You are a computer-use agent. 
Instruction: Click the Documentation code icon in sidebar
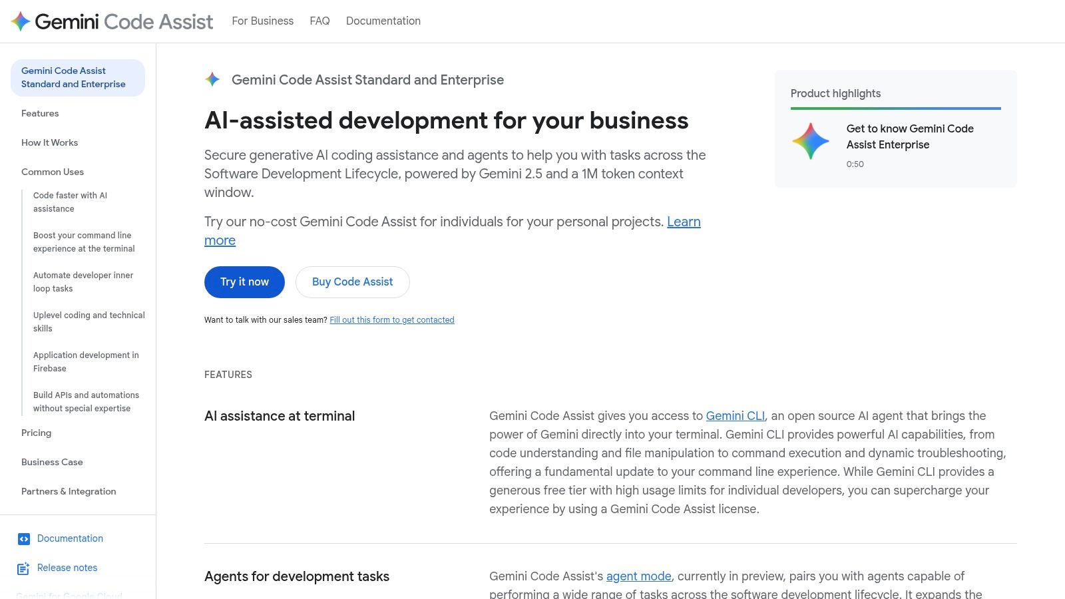[24, 539]
